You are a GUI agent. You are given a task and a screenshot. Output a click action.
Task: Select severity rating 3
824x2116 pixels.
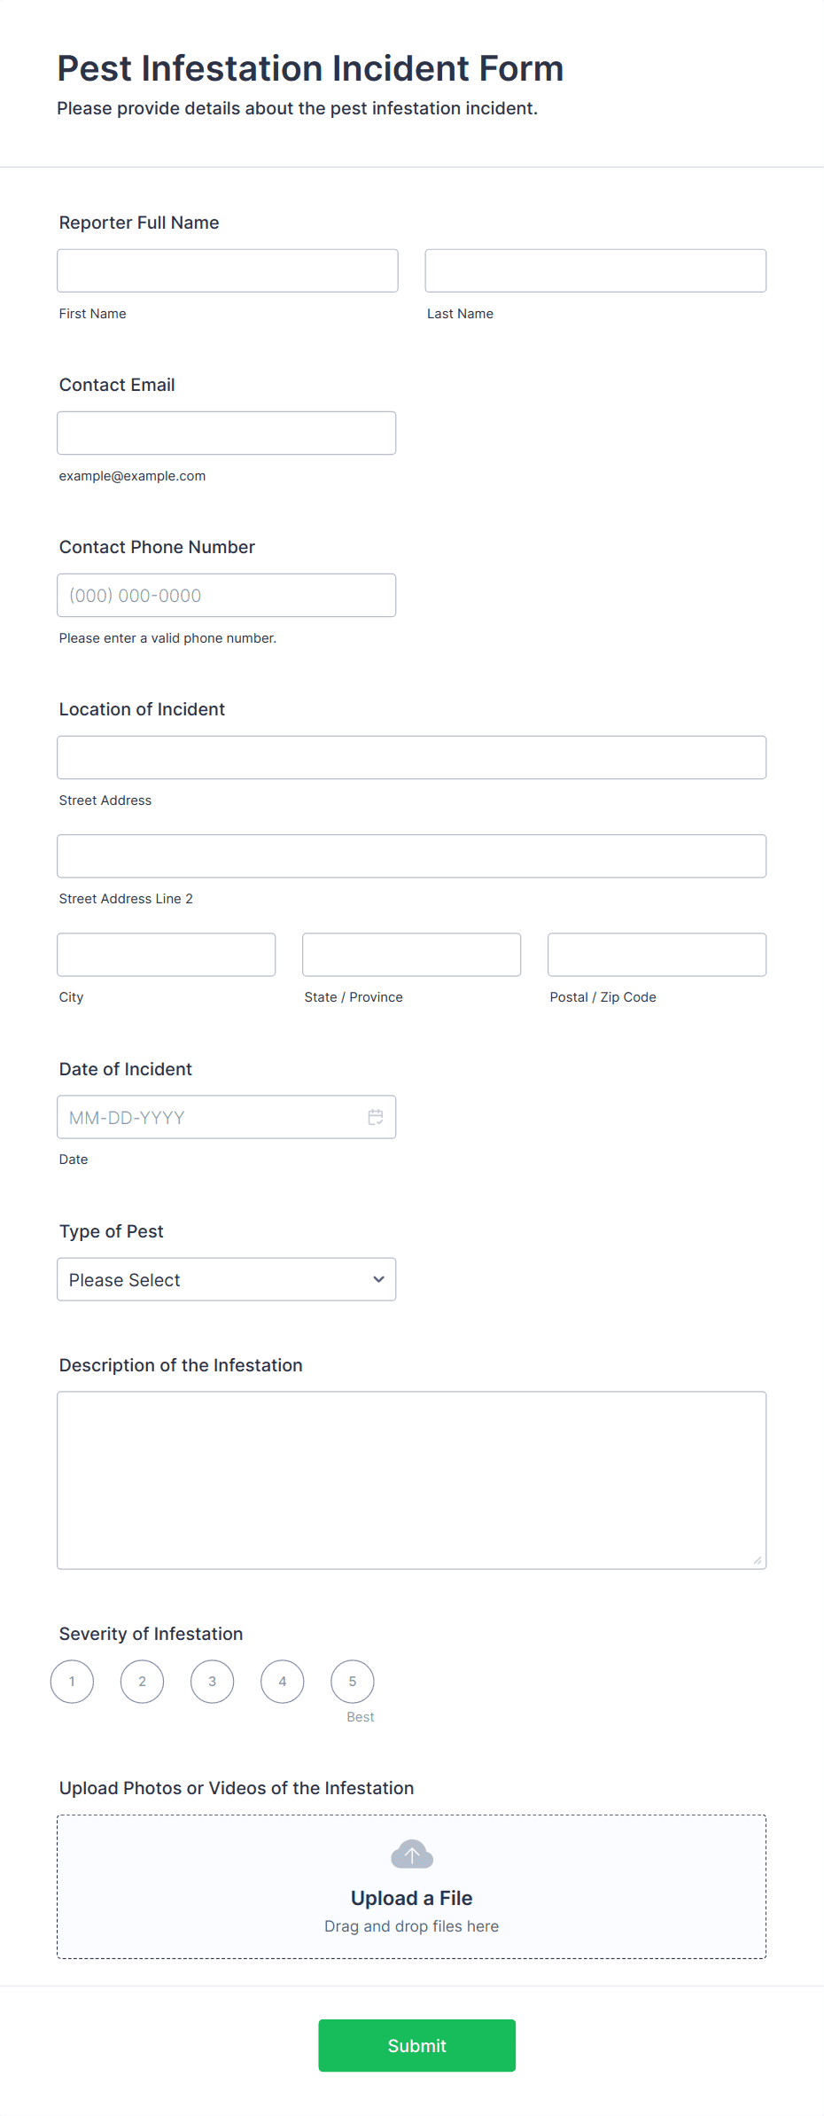213,1682
